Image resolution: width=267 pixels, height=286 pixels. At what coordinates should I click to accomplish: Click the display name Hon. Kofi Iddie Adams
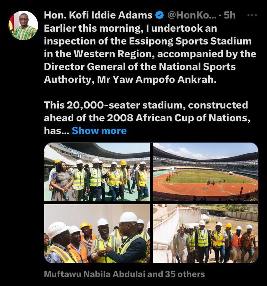point(98,15)
